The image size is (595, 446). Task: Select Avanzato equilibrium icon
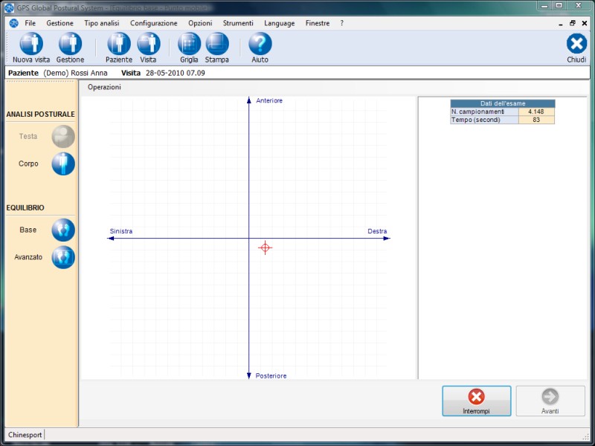(x=63, y=257)
